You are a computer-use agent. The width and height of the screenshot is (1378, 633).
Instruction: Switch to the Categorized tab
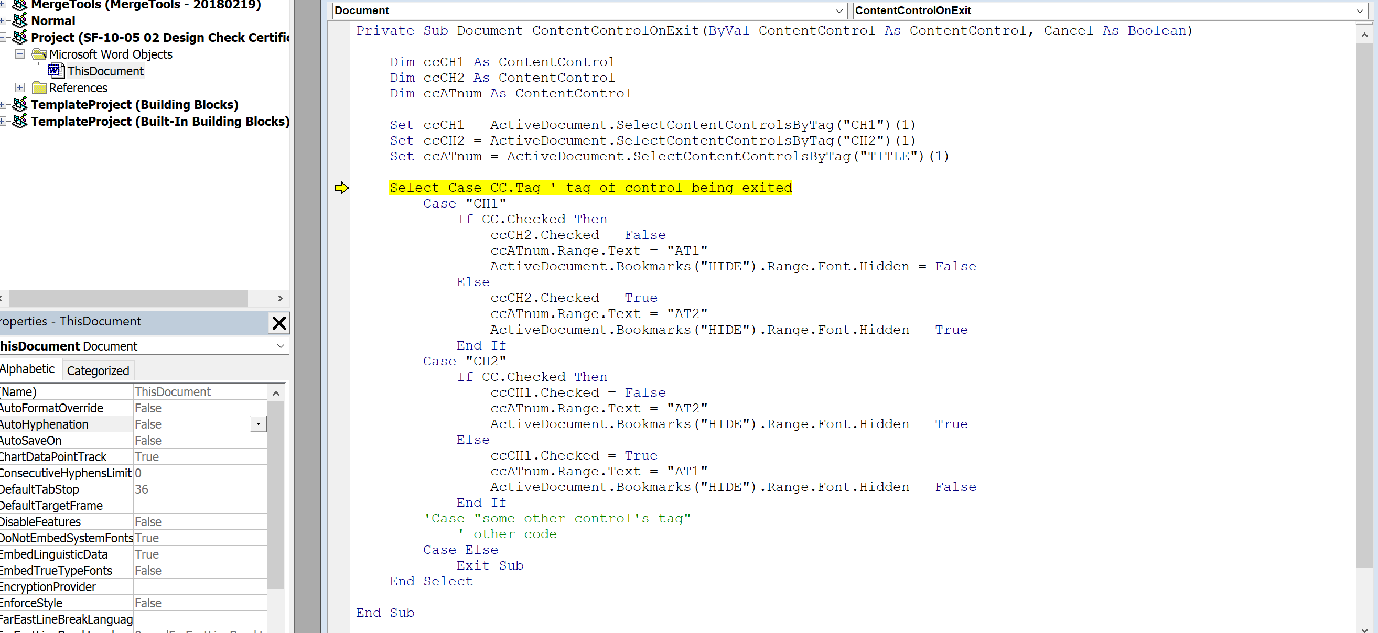[x=98, y=370]
